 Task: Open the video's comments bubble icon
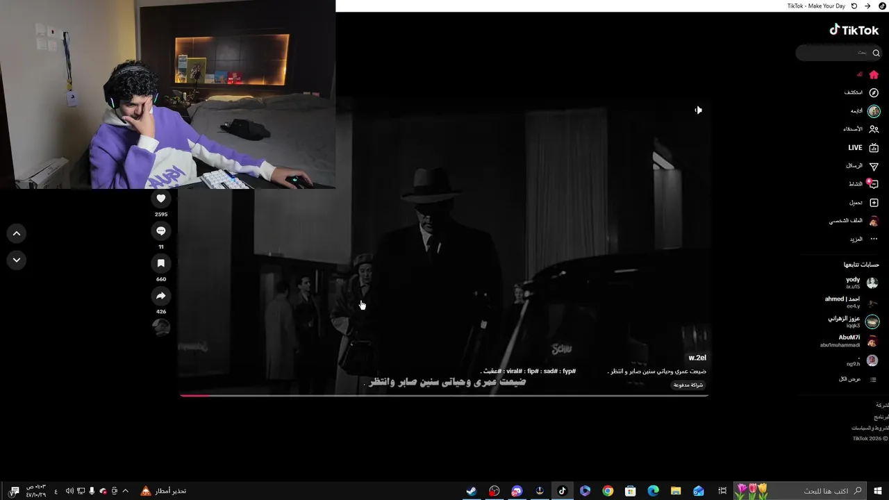[x=161, y=231]
